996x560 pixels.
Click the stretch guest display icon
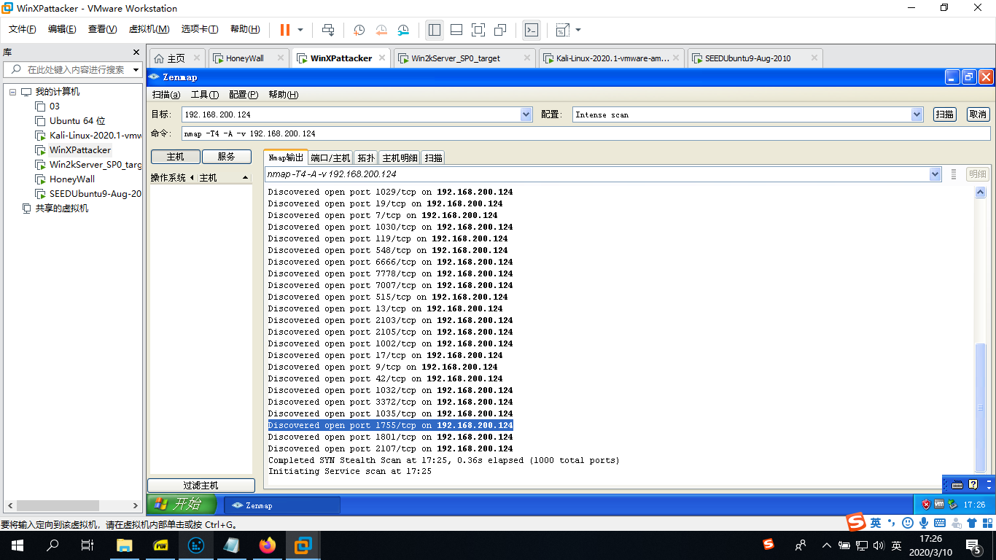(562, 30)
